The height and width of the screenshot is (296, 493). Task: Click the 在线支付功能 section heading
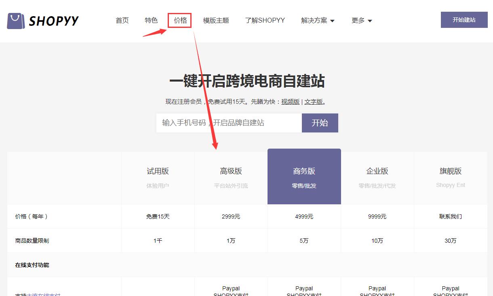point(32,265)
